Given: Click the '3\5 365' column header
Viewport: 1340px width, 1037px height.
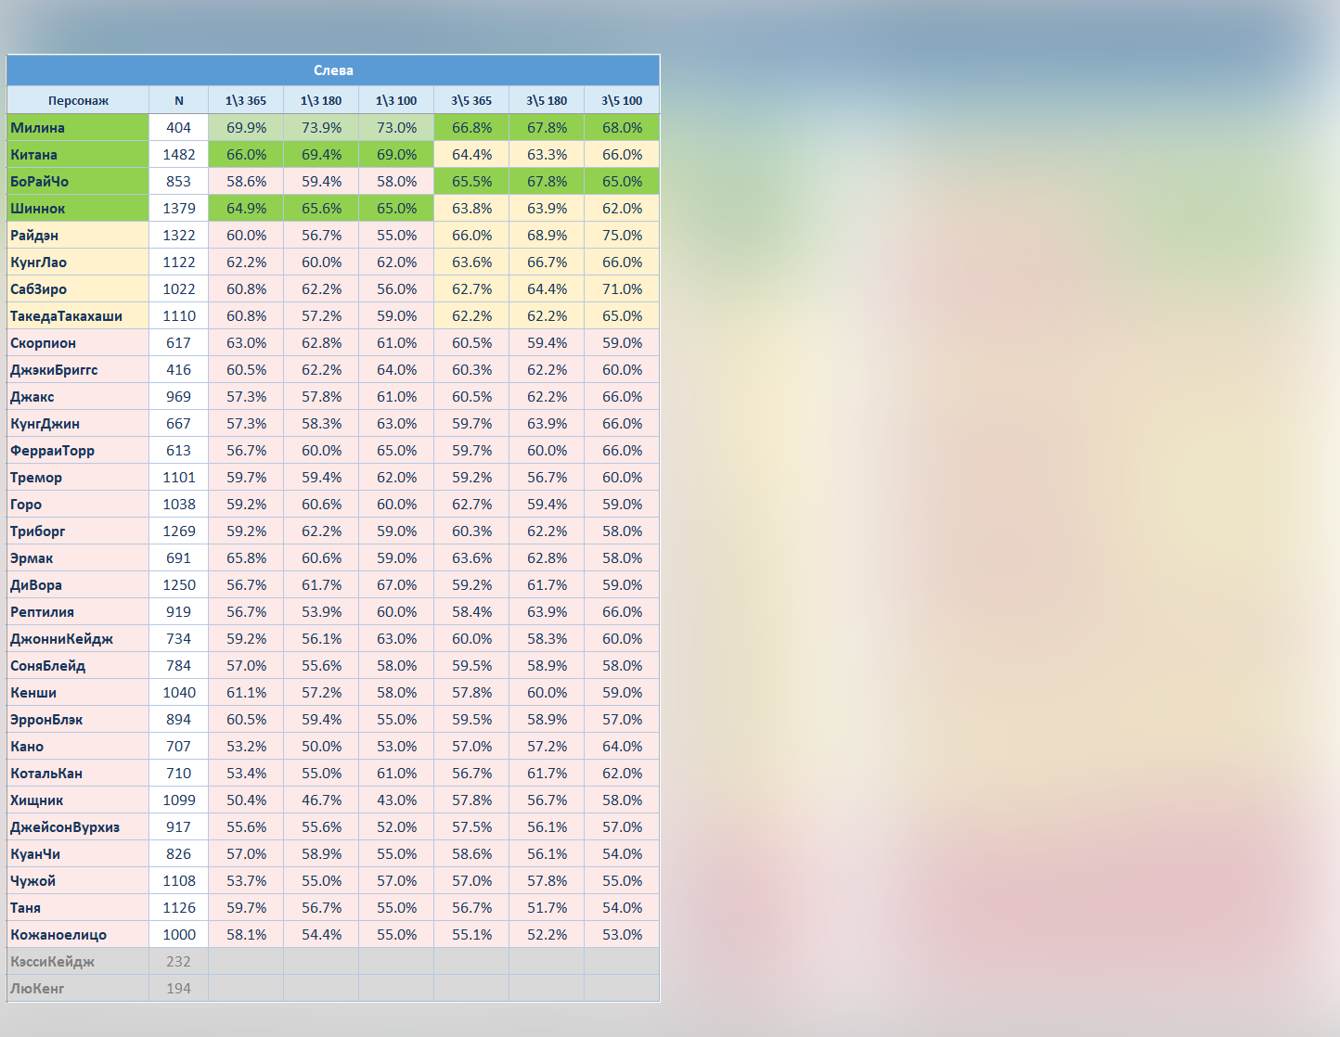Looking at the screenshot, I should (471, 100).
